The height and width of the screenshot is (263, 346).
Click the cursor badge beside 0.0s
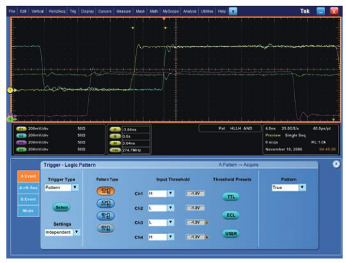(115, 136)
